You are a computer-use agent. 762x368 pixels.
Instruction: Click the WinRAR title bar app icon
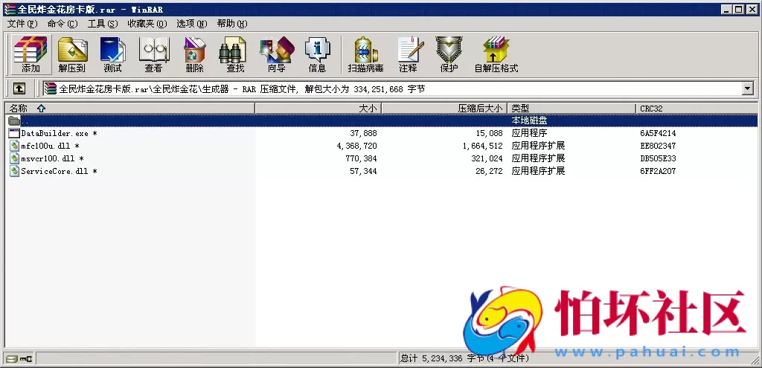(9, 9)
